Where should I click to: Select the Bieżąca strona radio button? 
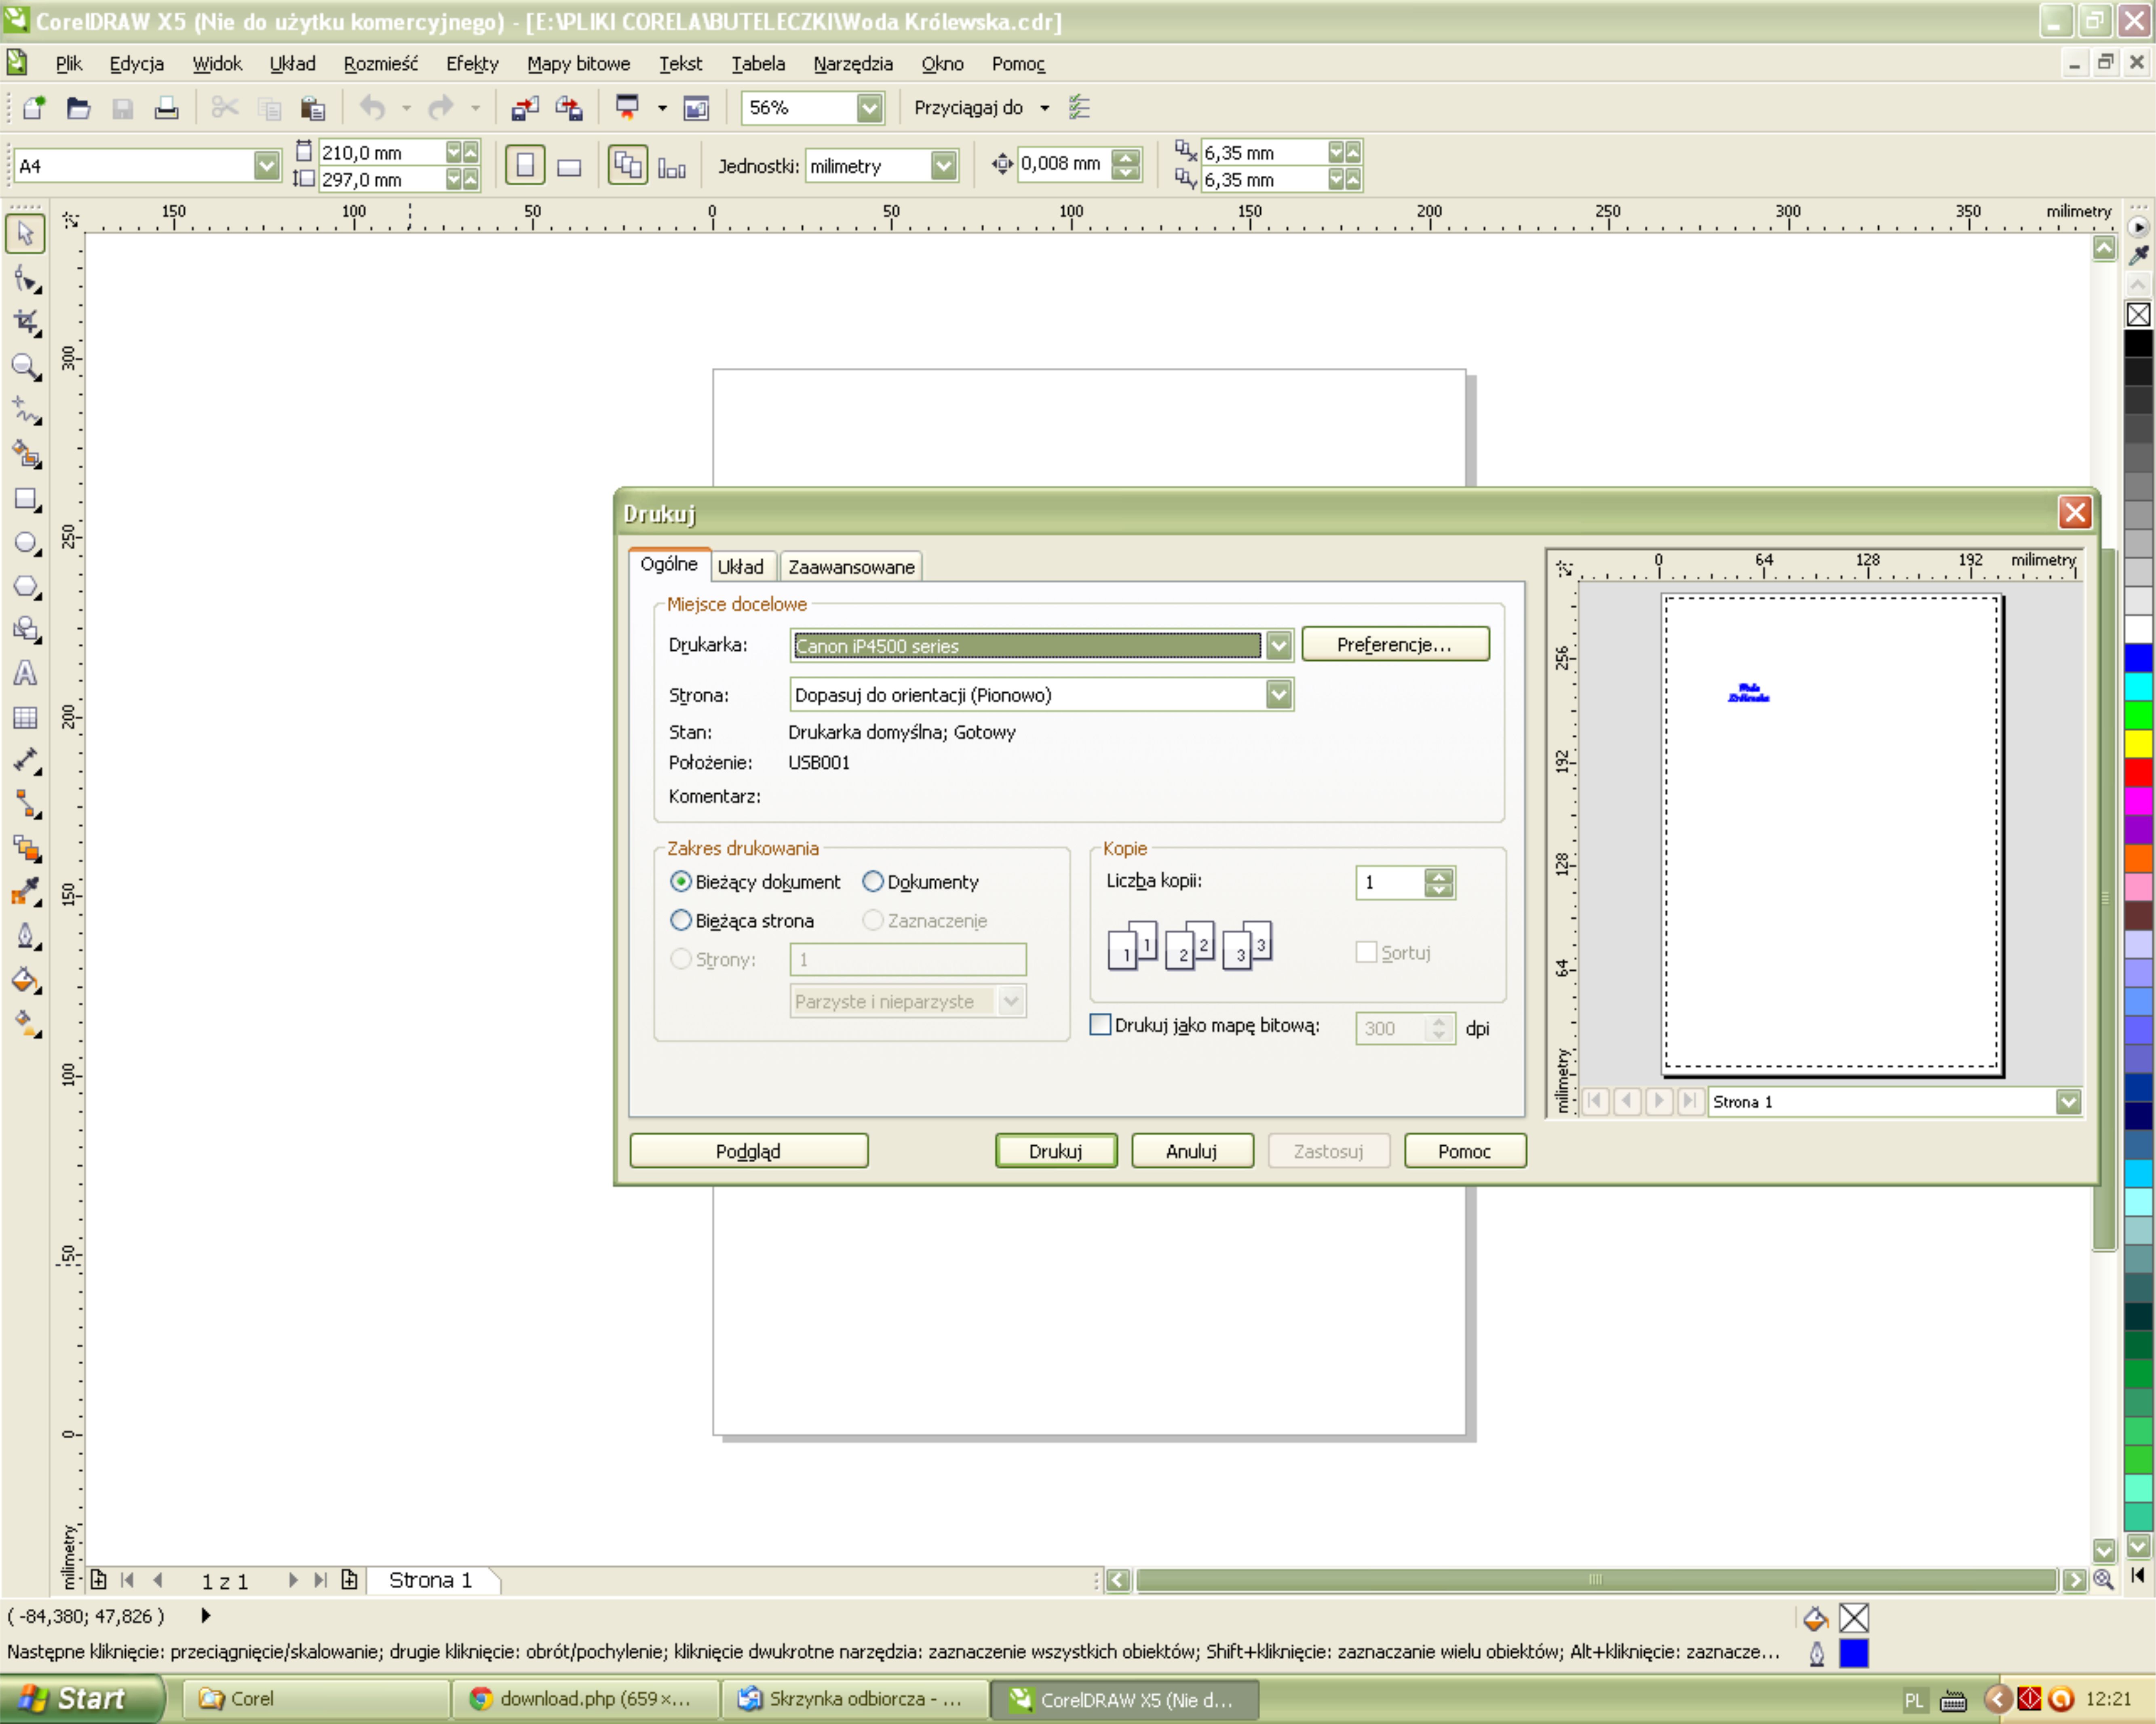point(681,920)
